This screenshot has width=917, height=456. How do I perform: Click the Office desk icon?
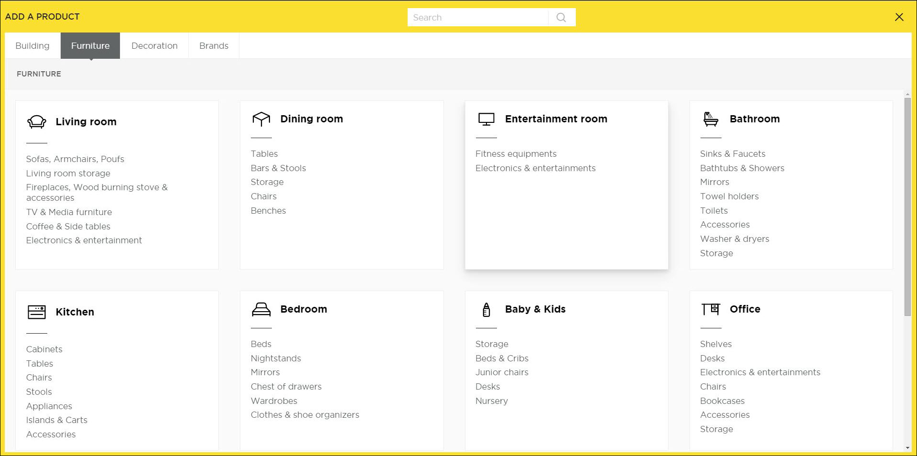coord(711,309)
